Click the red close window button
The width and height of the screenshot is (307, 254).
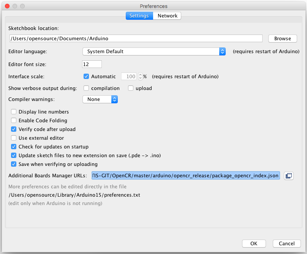pos(8,6)
